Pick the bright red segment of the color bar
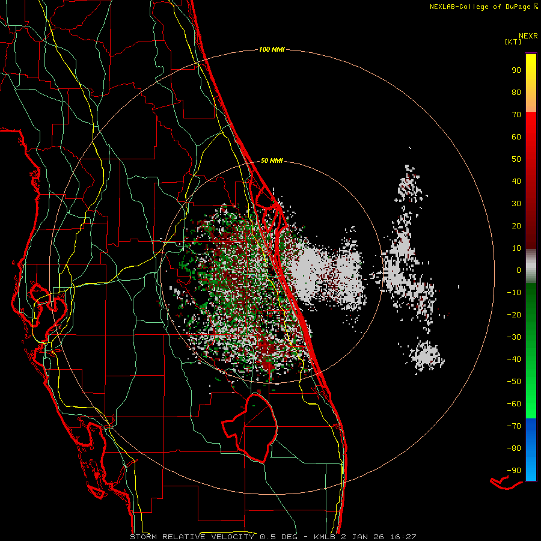The width and height of the screenshot is (541, 541). point(531,145)
